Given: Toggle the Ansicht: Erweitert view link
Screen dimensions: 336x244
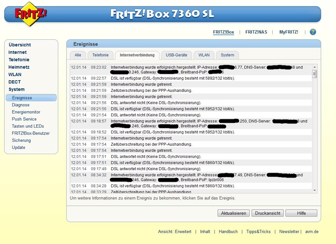Looking at the screenshot, I should (x=175, y=232).
